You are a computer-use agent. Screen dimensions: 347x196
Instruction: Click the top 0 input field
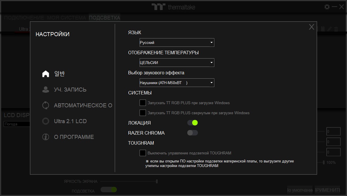pos(333,132)
